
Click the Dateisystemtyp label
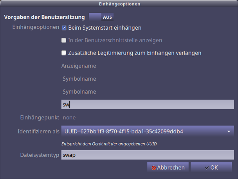click(x=40, y=155)
